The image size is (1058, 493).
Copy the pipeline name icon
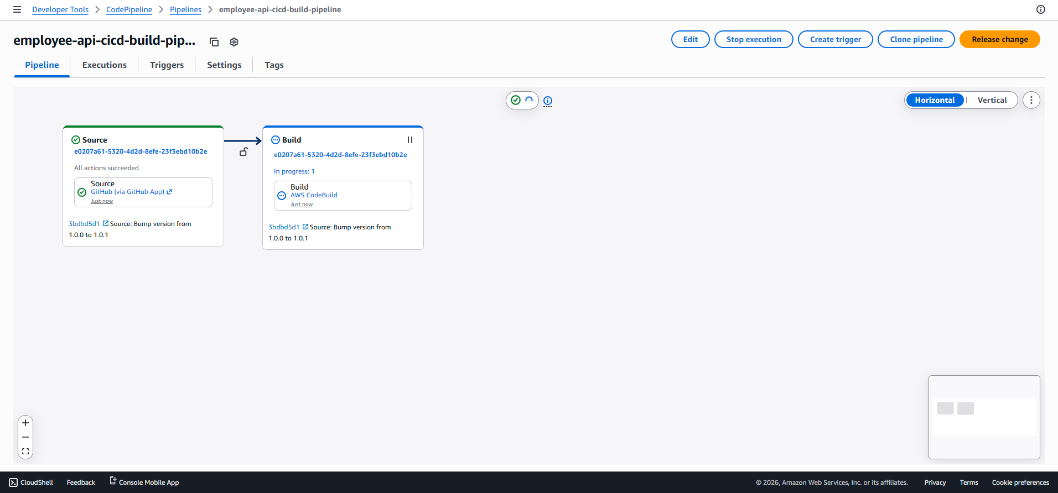[x=214, y=42]
